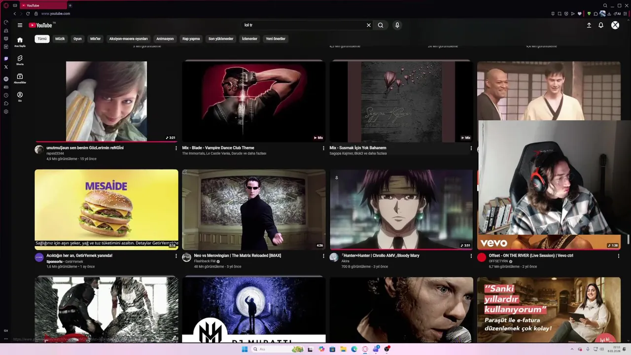Select the Yeni öneriler chip
This screenshot has width=631, height=355.
click(x=276, y=38)
